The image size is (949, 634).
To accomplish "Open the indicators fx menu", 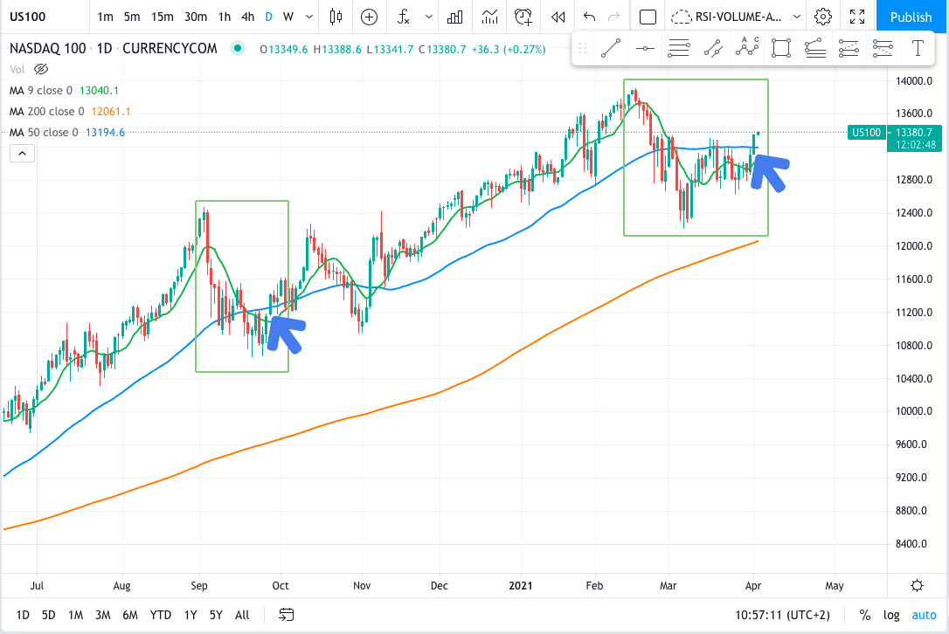I will (403, 17).
